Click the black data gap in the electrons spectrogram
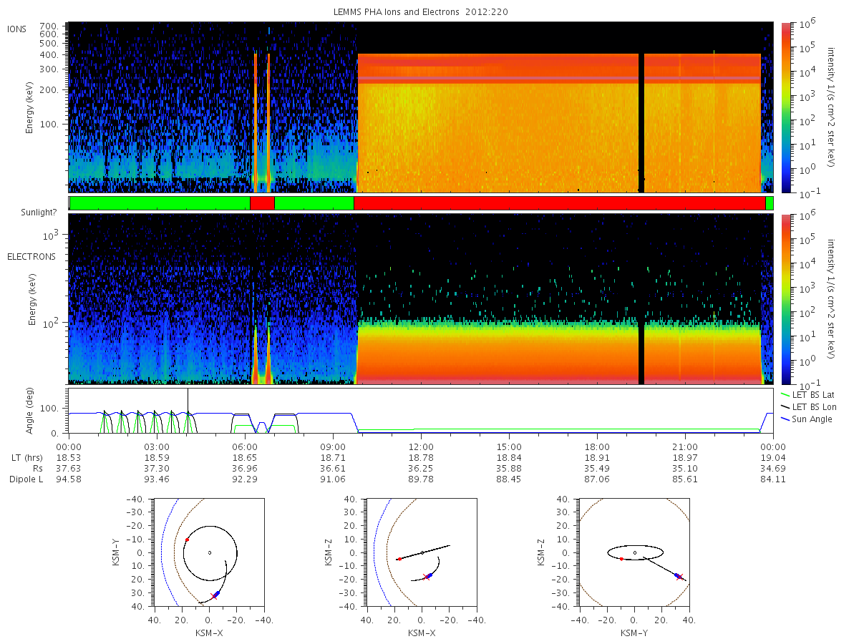 641,353
